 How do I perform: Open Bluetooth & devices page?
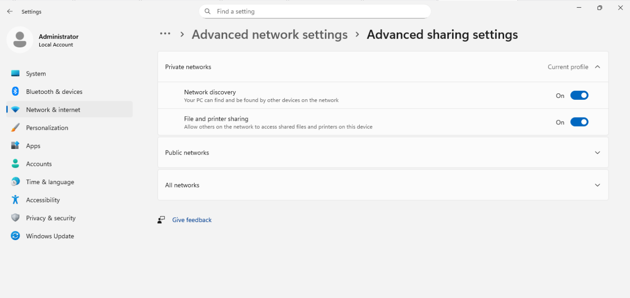click(x=69, y=92)
